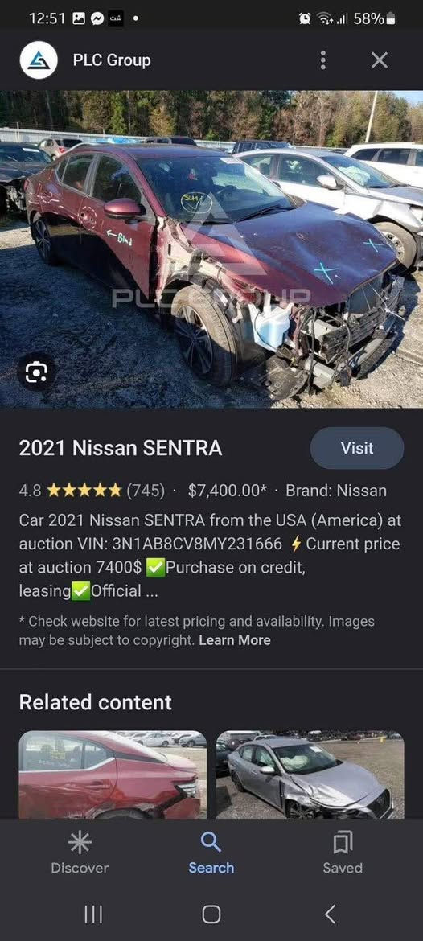
Task: Tap the PLC Group source name
Action: point(112,60)
